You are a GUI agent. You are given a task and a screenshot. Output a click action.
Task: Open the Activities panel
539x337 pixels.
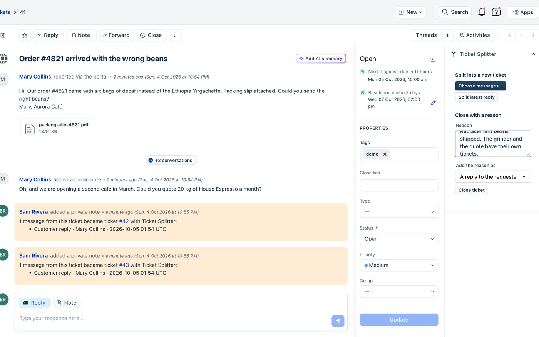coord(475,35)
